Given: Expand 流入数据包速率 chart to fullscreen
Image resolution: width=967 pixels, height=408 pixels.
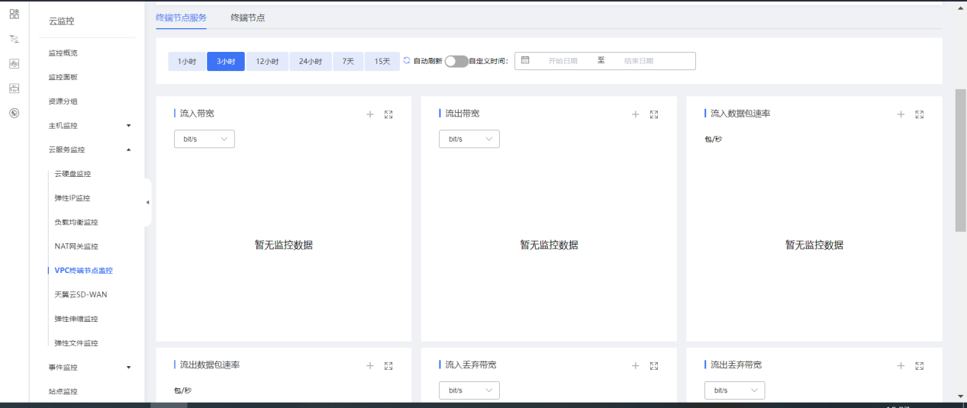Looking at the screenshot, I should tap(919, 114).
